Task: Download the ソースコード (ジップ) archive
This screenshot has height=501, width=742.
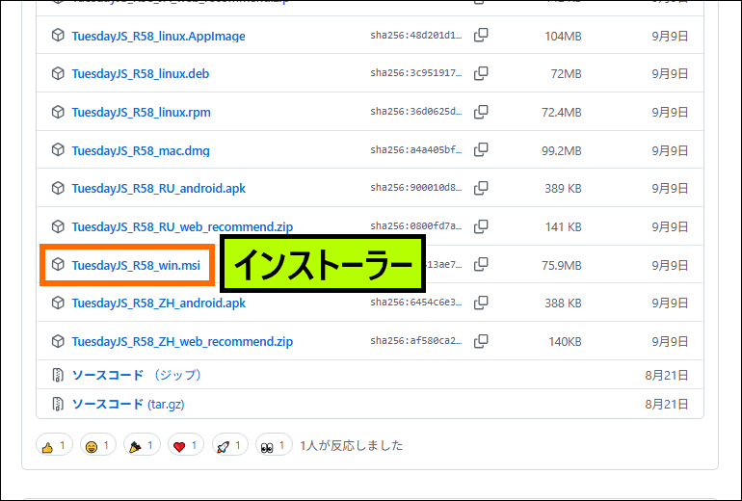Action: (x=108, y=375)
